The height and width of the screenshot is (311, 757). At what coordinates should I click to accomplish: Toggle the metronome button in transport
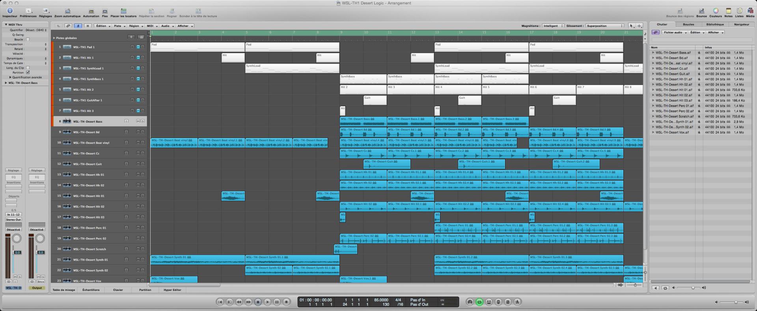(x=517, y=302)
